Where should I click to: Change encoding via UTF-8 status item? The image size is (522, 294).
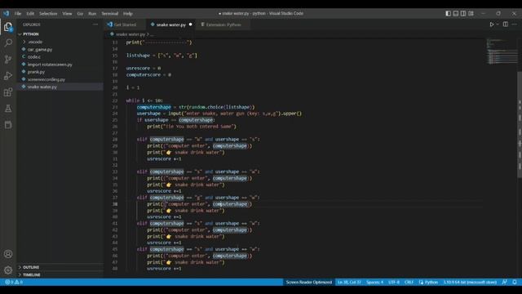[x=394, y=282]
